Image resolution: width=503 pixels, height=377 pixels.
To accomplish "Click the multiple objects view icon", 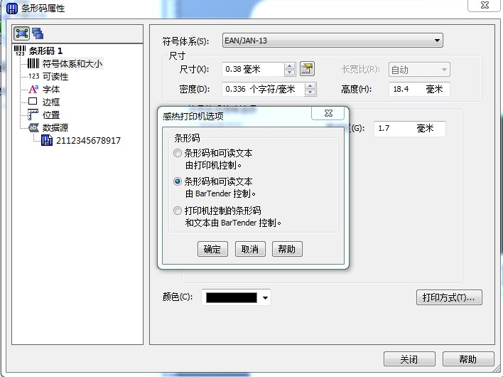I will 38,33.
